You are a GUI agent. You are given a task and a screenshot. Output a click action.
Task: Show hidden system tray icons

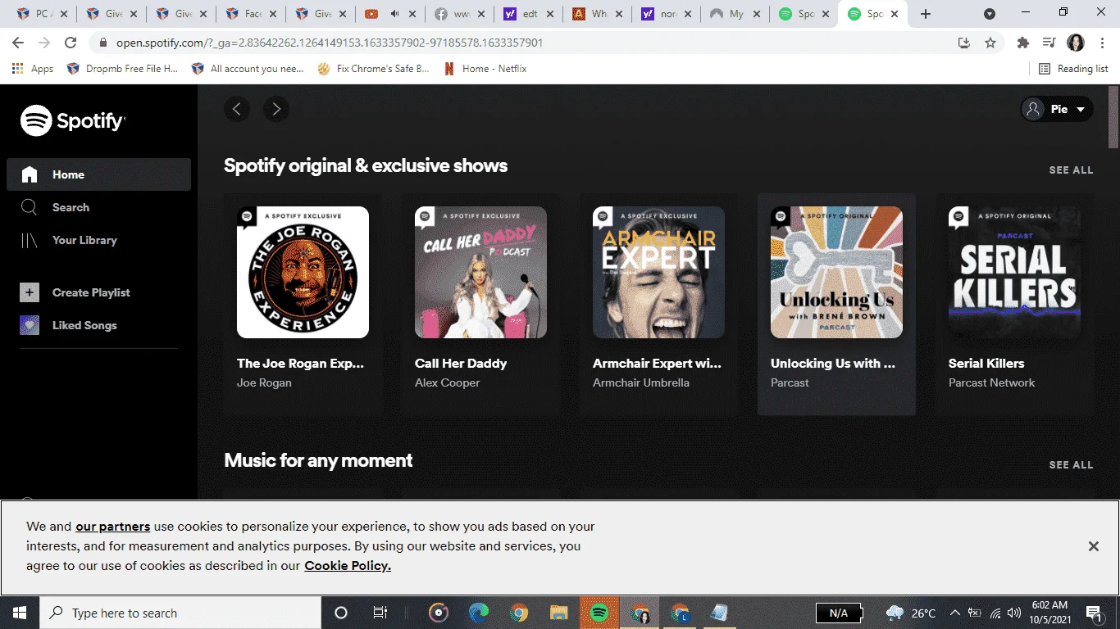pos(954,613)
